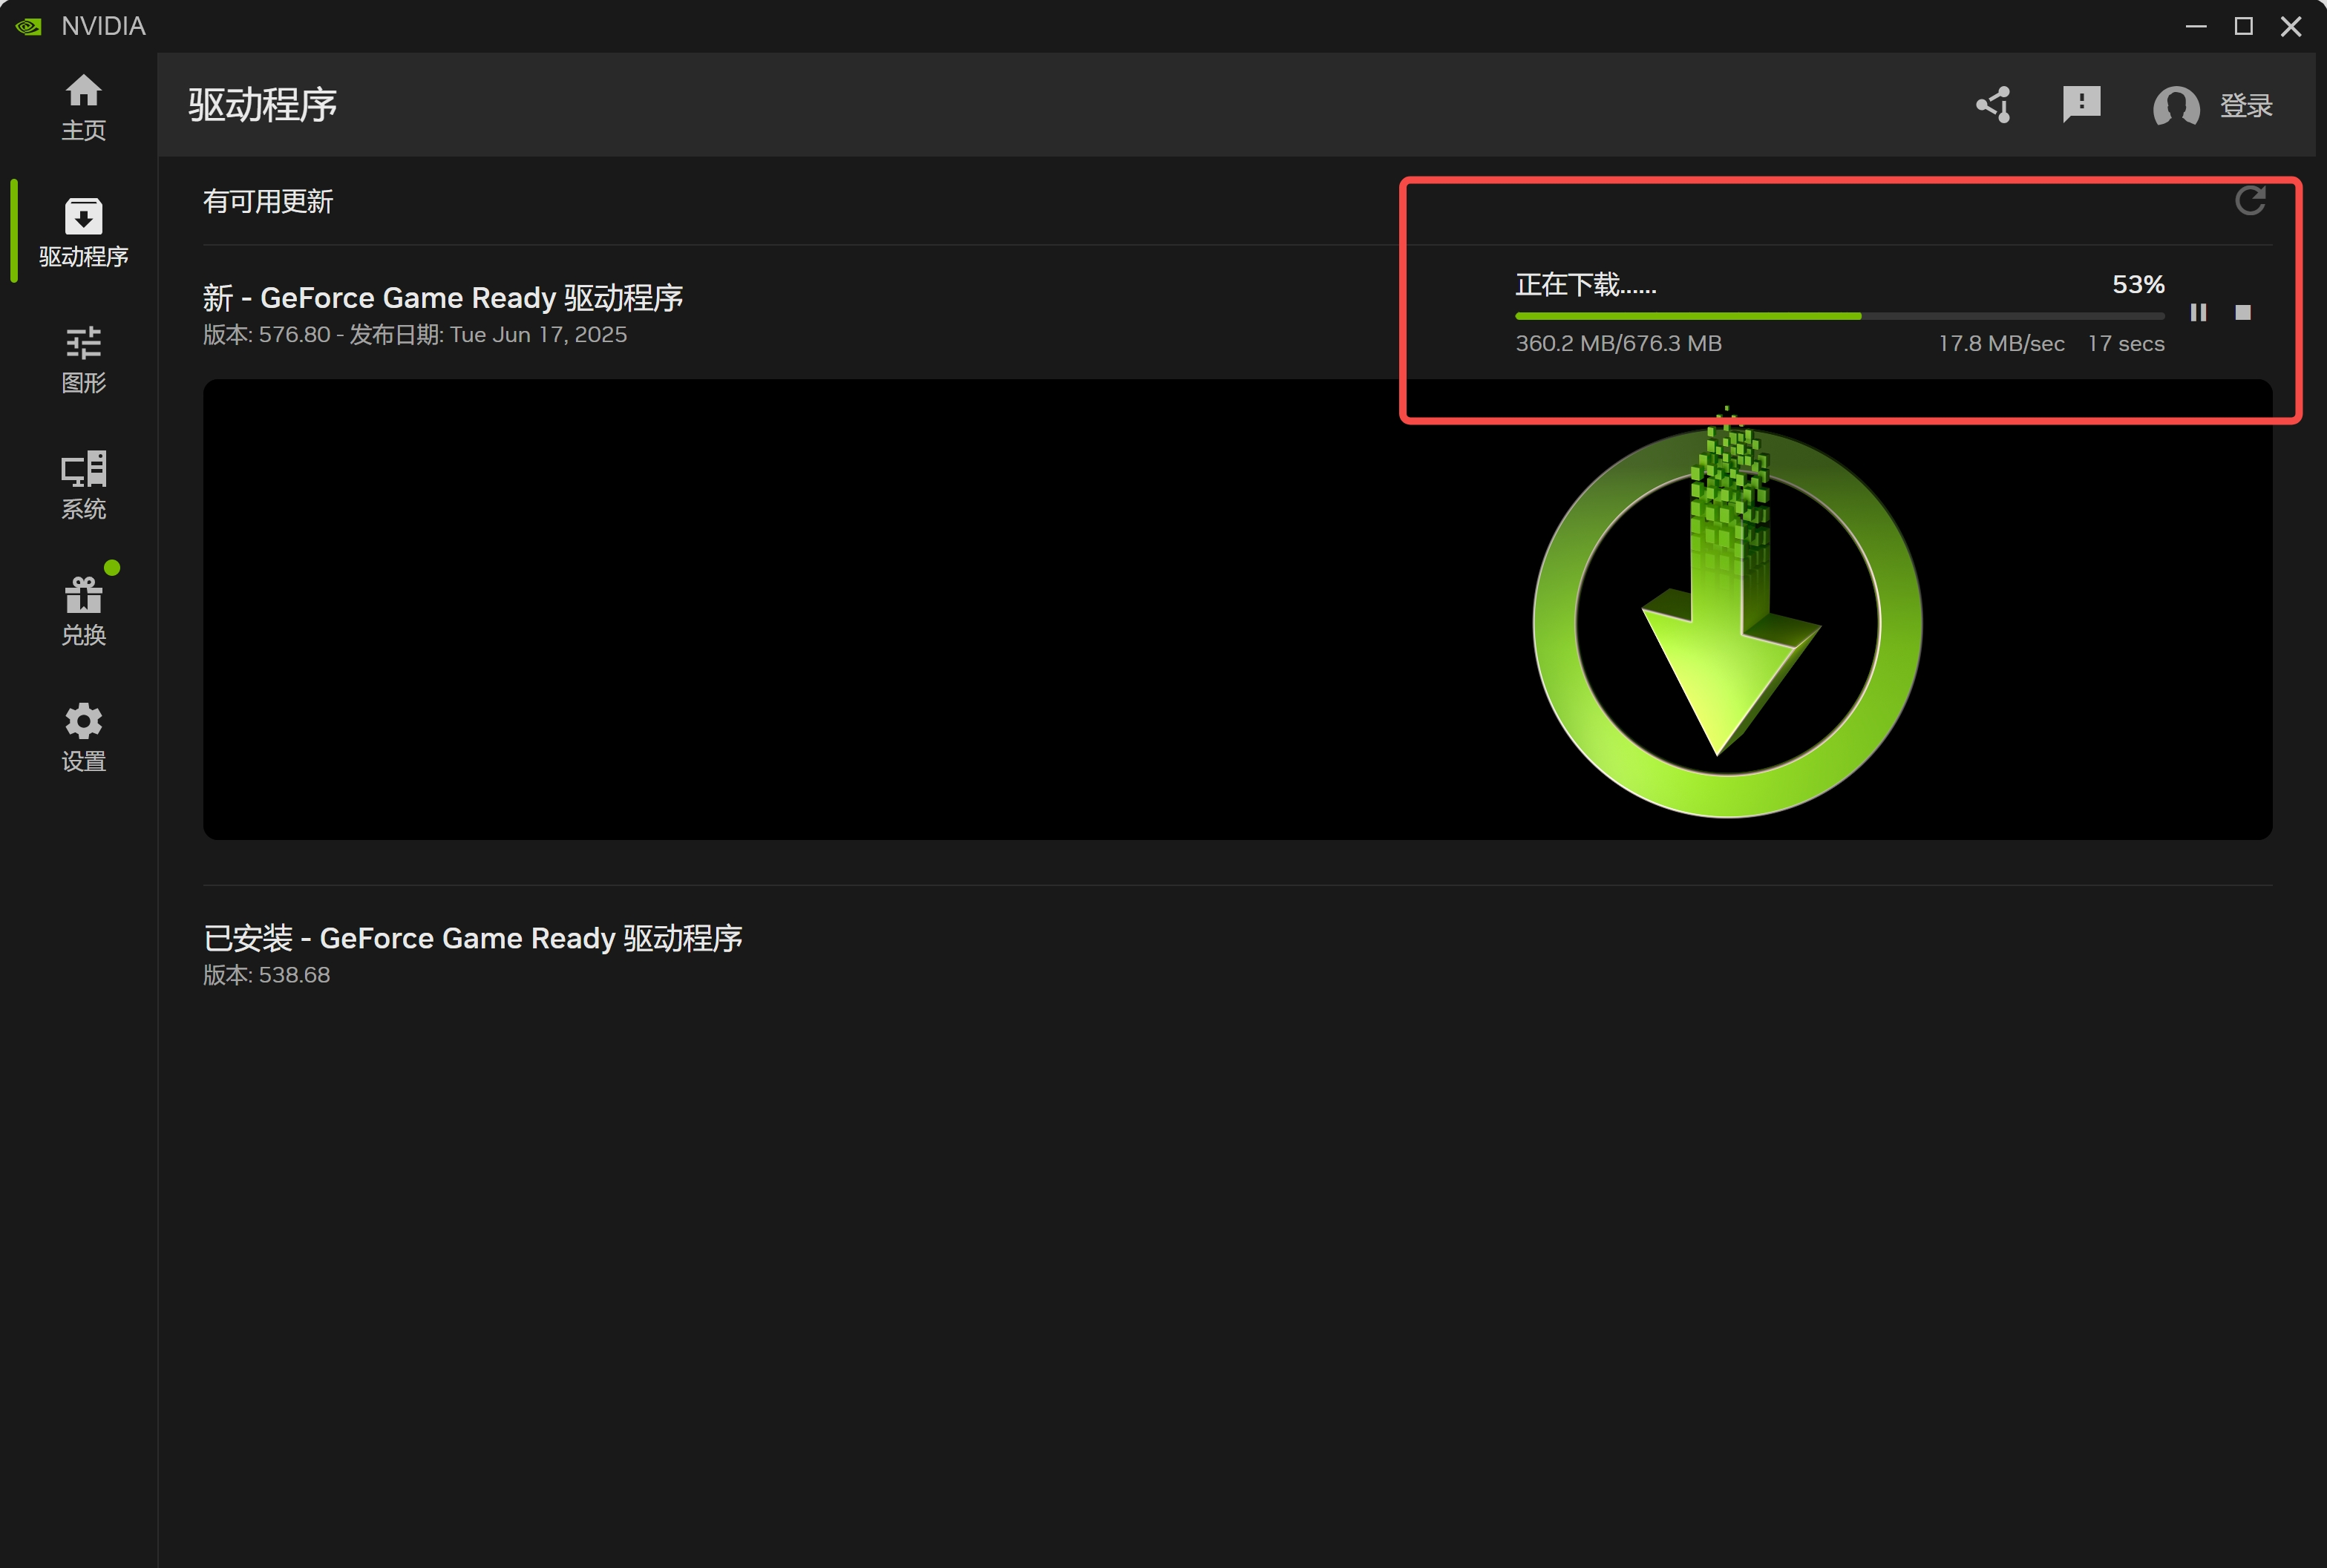Select the installed GeForce Game Ready driver title
Viewport: 2327px width, 1568px height.
pos(472,938)
